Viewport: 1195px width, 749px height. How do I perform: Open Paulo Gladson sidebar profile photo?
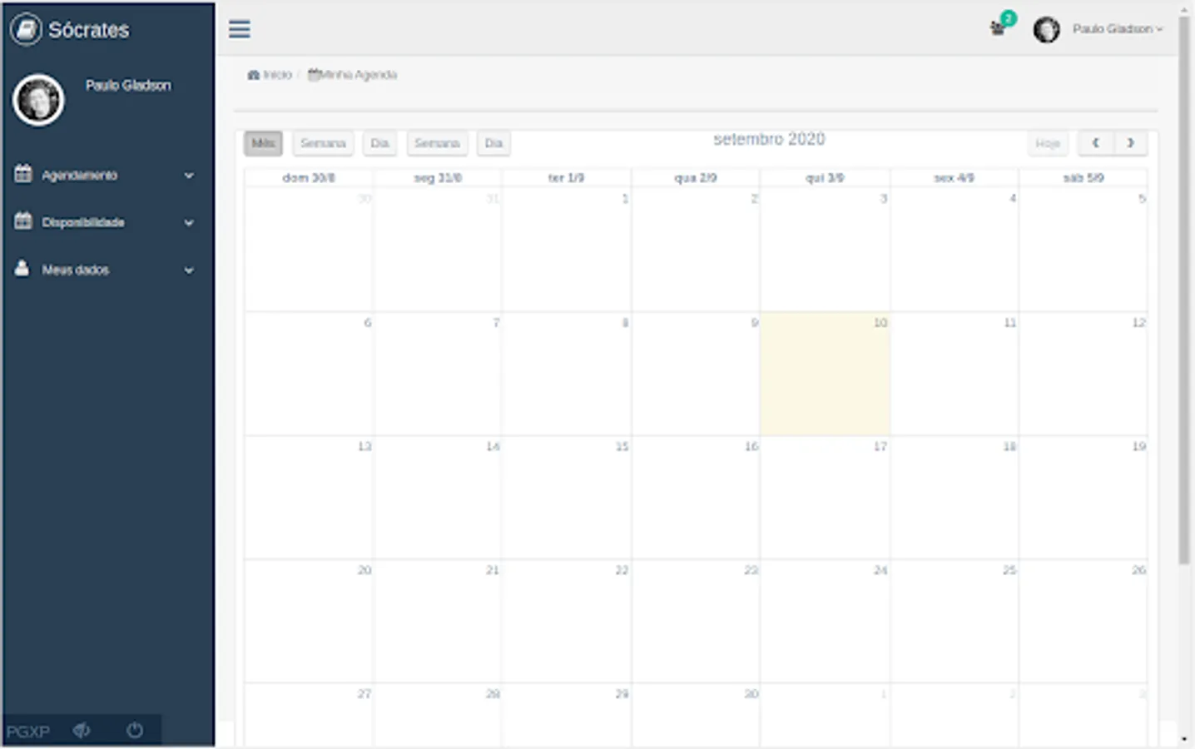38,100
